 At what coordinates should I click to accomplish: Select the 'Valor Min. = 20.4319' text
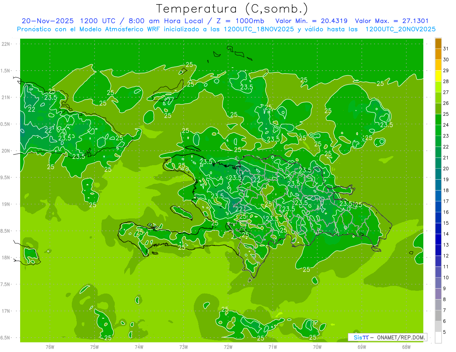[x=312, y=21]
